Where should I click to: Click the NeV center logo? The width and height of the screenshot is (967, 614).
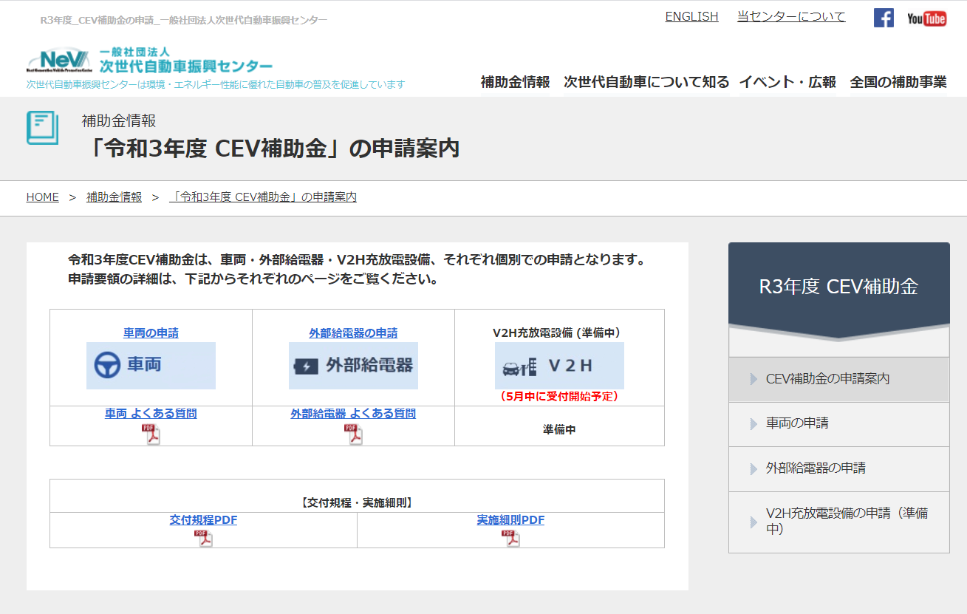pyautogui.click(x=150, y=60)
